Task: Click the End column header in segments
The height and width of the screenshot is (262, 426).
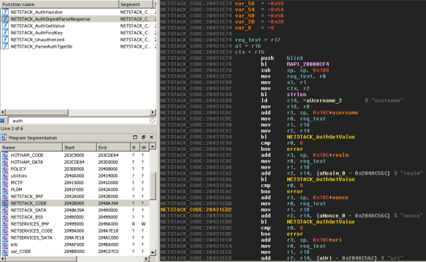Action: click(113, 147)
